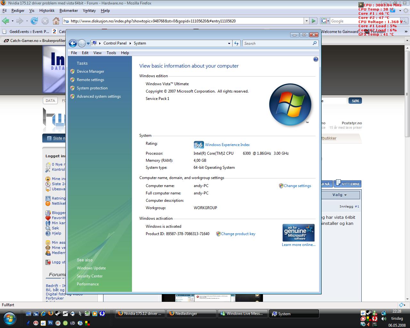Click SØK button on forum page

coord(356,101)
